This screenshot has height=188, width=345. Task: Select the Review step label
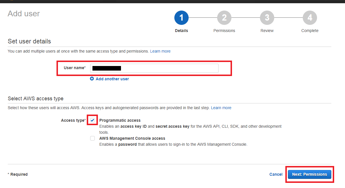(267, 31)
